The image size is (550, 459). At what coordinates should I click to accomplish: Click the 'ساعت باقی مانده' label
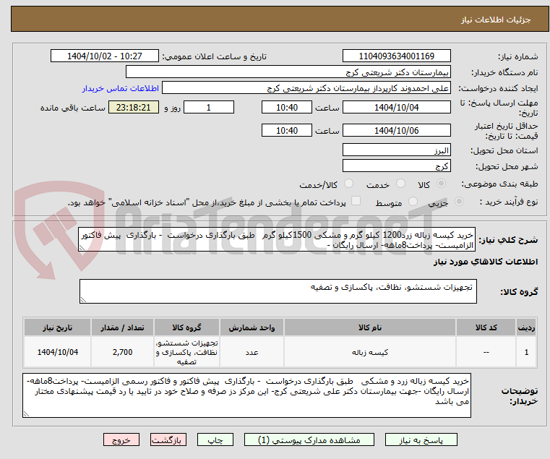pyautogui.click(x=72, y=108)
